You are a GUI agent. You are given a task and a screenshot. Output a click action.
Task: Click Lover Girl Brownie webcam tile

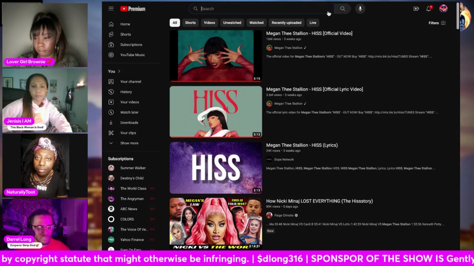(45, 35)
